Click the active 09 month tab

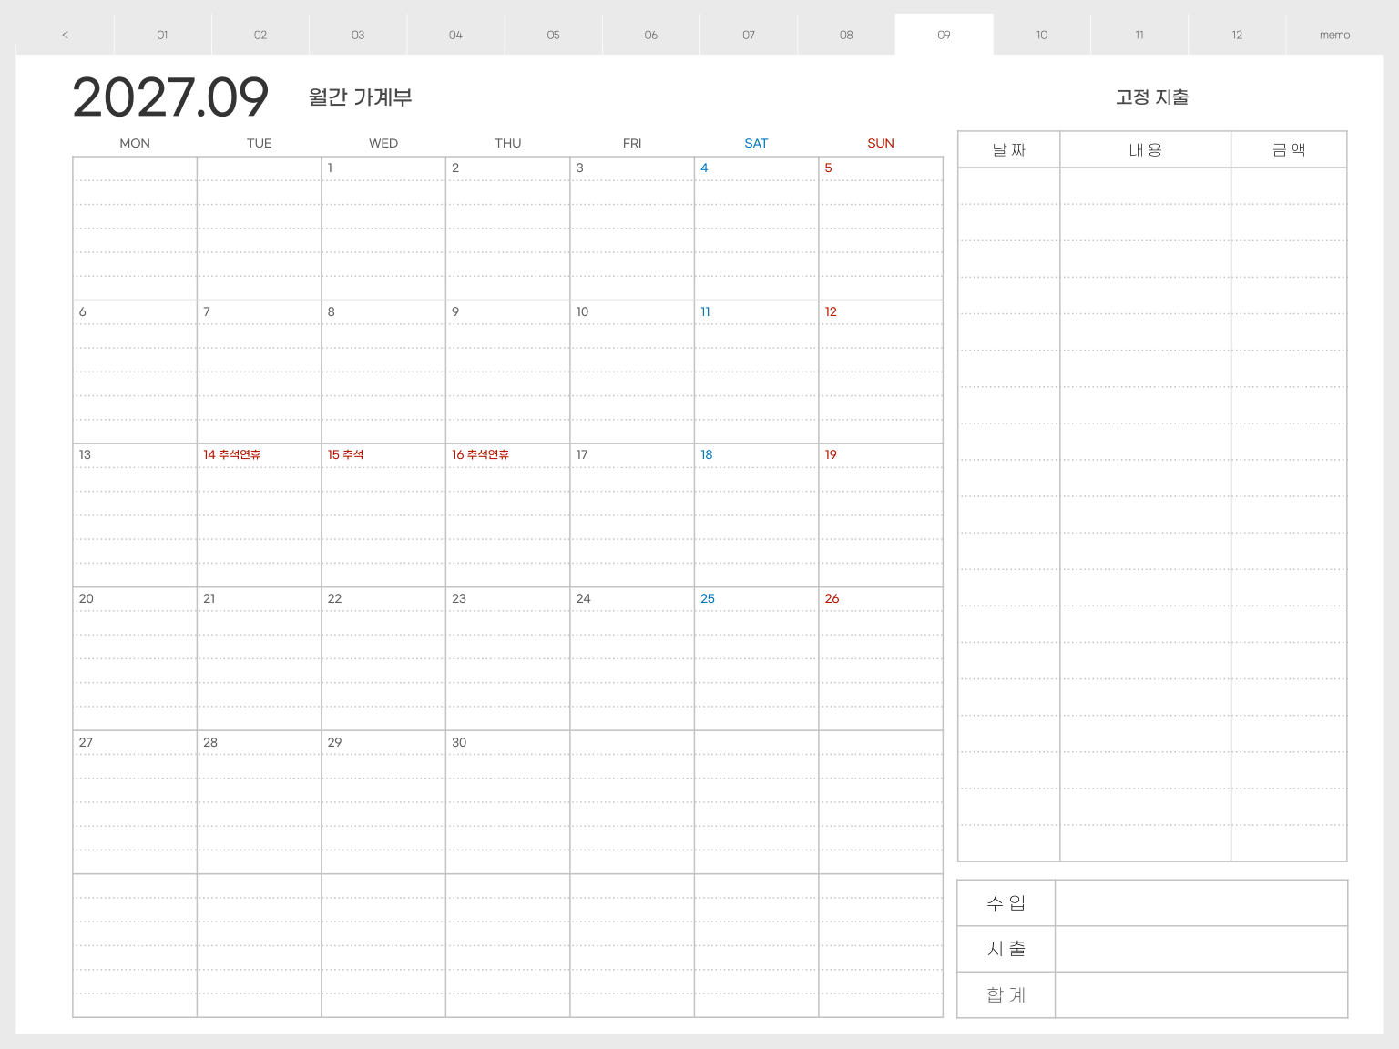944,35
